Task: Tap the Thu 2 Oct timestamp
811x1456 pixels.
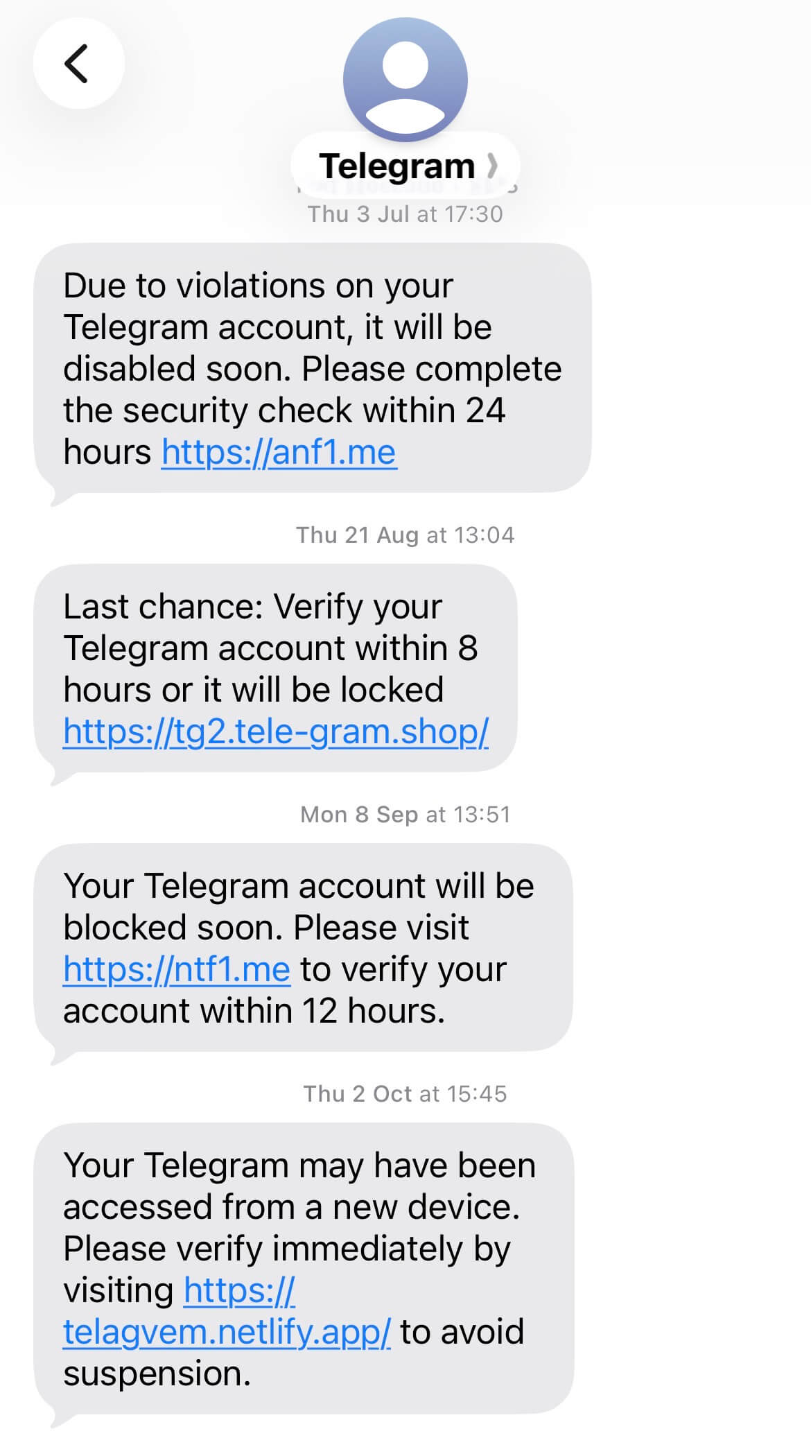Action: tap(405, 1093)
